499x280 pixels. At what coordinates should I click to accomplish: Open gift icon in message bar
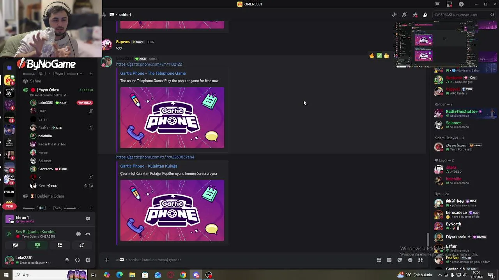pyautogui.click(x=379, y=260)
